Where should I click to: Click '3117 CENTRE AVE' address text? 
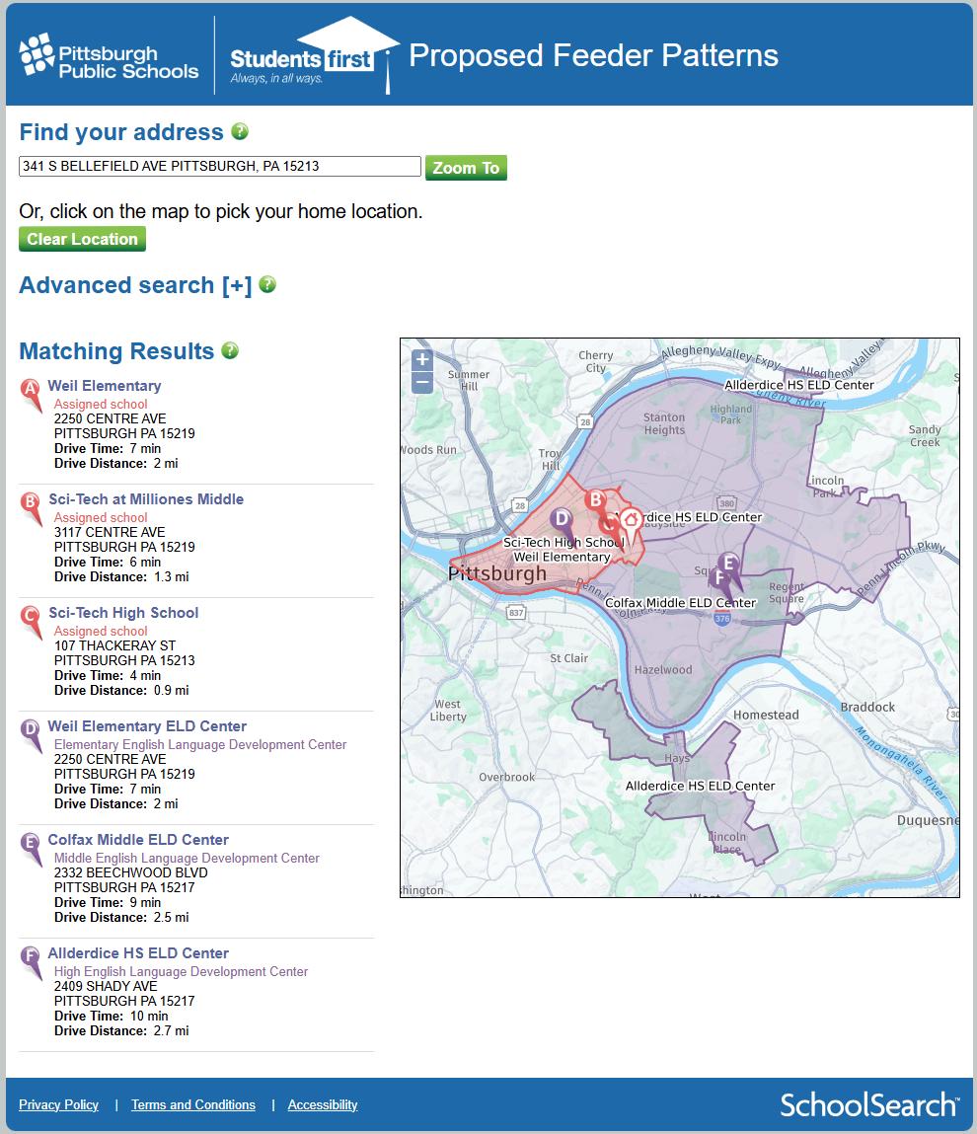click(x=110, y=532)
